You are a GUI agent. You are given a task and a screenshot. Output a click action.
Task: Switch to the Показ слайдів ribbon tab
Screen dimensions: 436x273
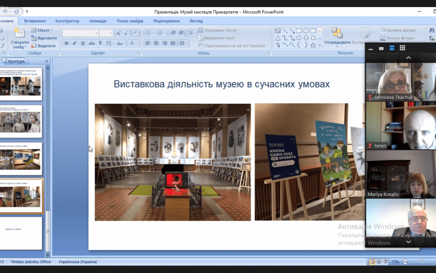coord(130,21)
